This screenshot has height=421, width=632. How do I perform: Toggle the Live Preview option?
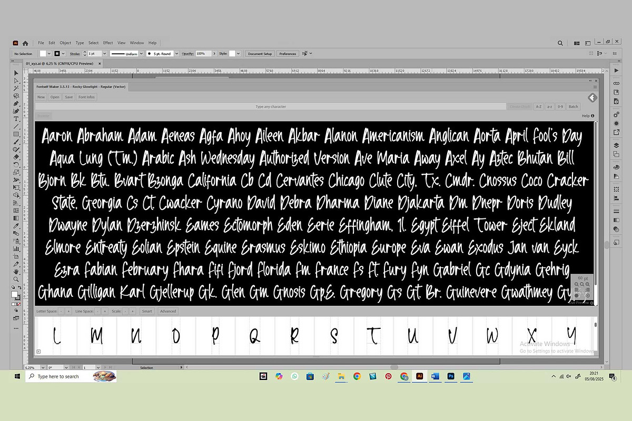[581, 303]
